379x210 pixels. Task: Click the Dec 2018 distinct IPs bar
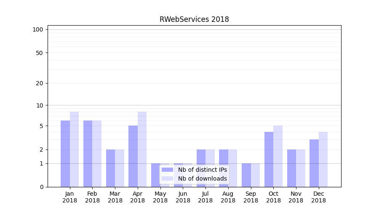pyautogui.click(x=314, y=163)
